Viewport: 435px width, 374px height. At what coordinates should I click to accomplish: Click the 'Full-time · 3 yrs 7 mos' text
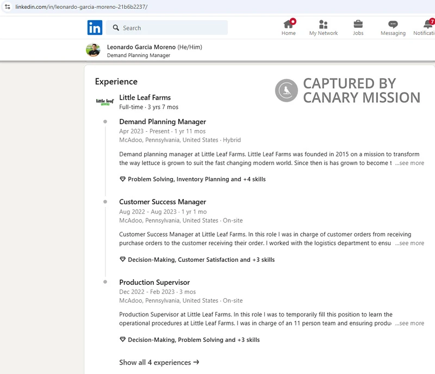pyautogui.click(x=148, y=107)
